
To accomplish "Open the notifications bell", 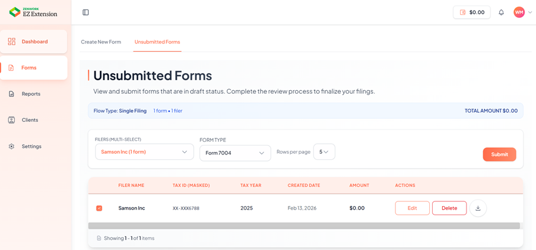I will pos(501,12).
